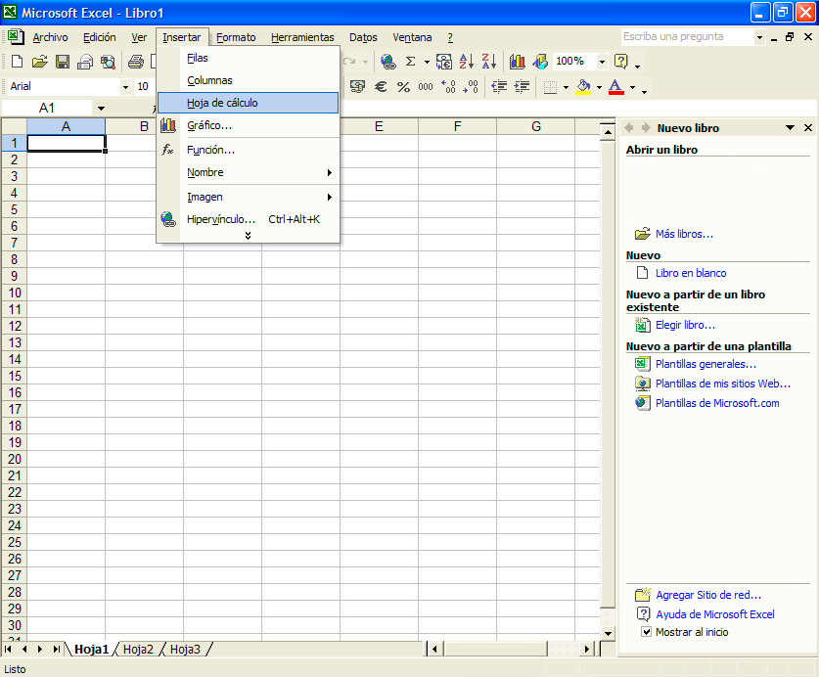Viewport: 819px width, 677px height.
Task: Choose 'Hoja de cálculo' from Insertar menu
Action: coord(249,103)
